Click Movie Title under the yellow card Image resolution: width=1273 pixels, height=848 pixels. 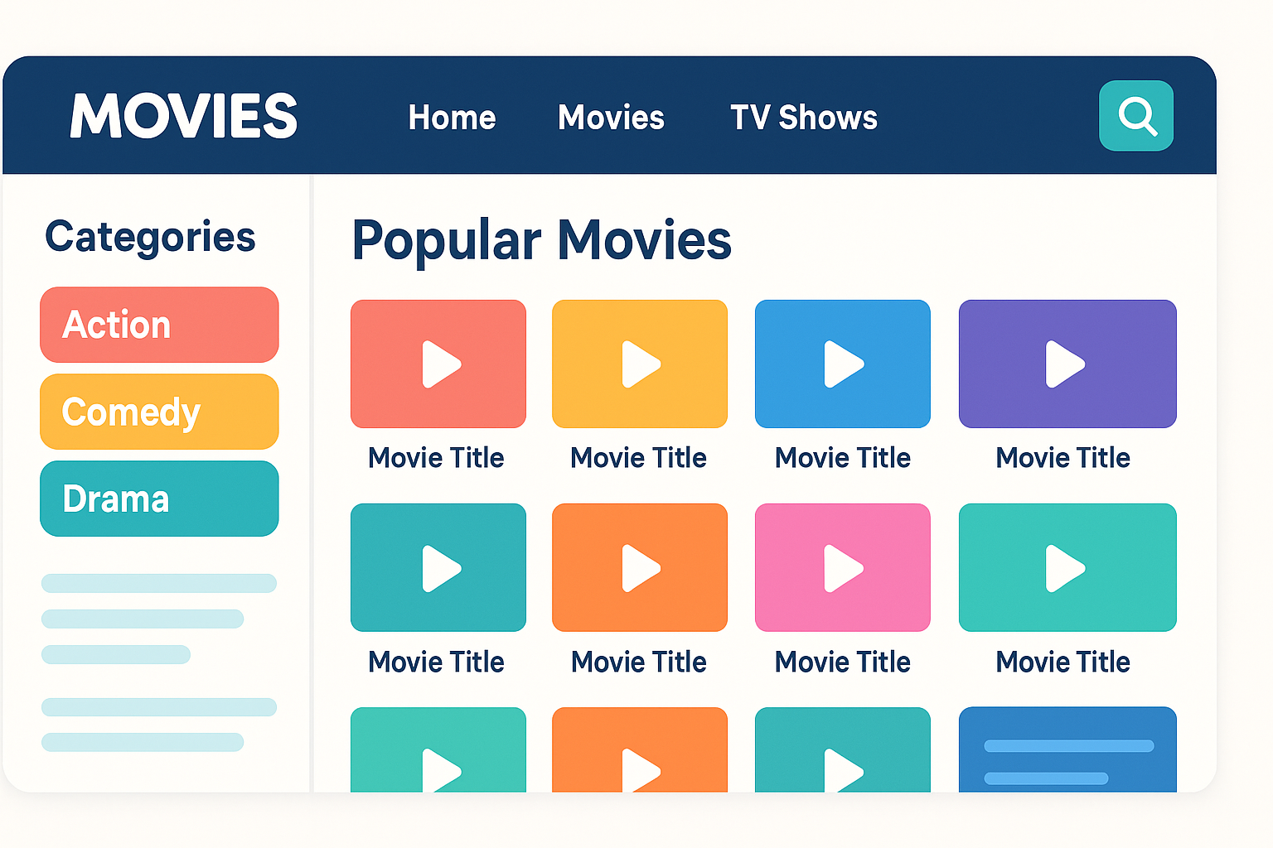tap(638, 458)
